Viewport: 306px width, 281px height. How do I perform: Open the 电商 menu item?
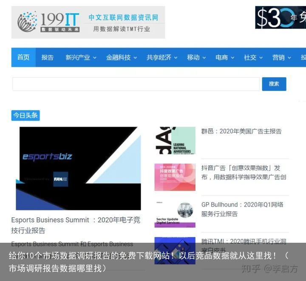(x=222, y=57)
